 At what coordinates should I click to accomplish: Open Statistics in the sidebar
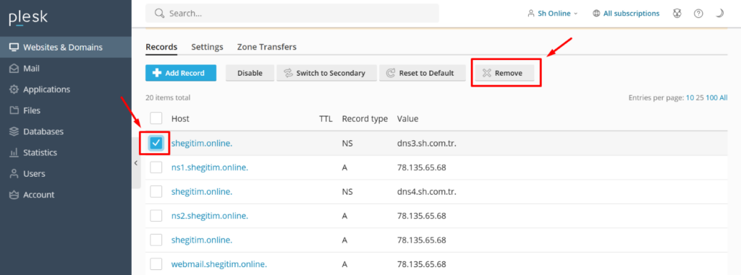(x=66, y=152)
